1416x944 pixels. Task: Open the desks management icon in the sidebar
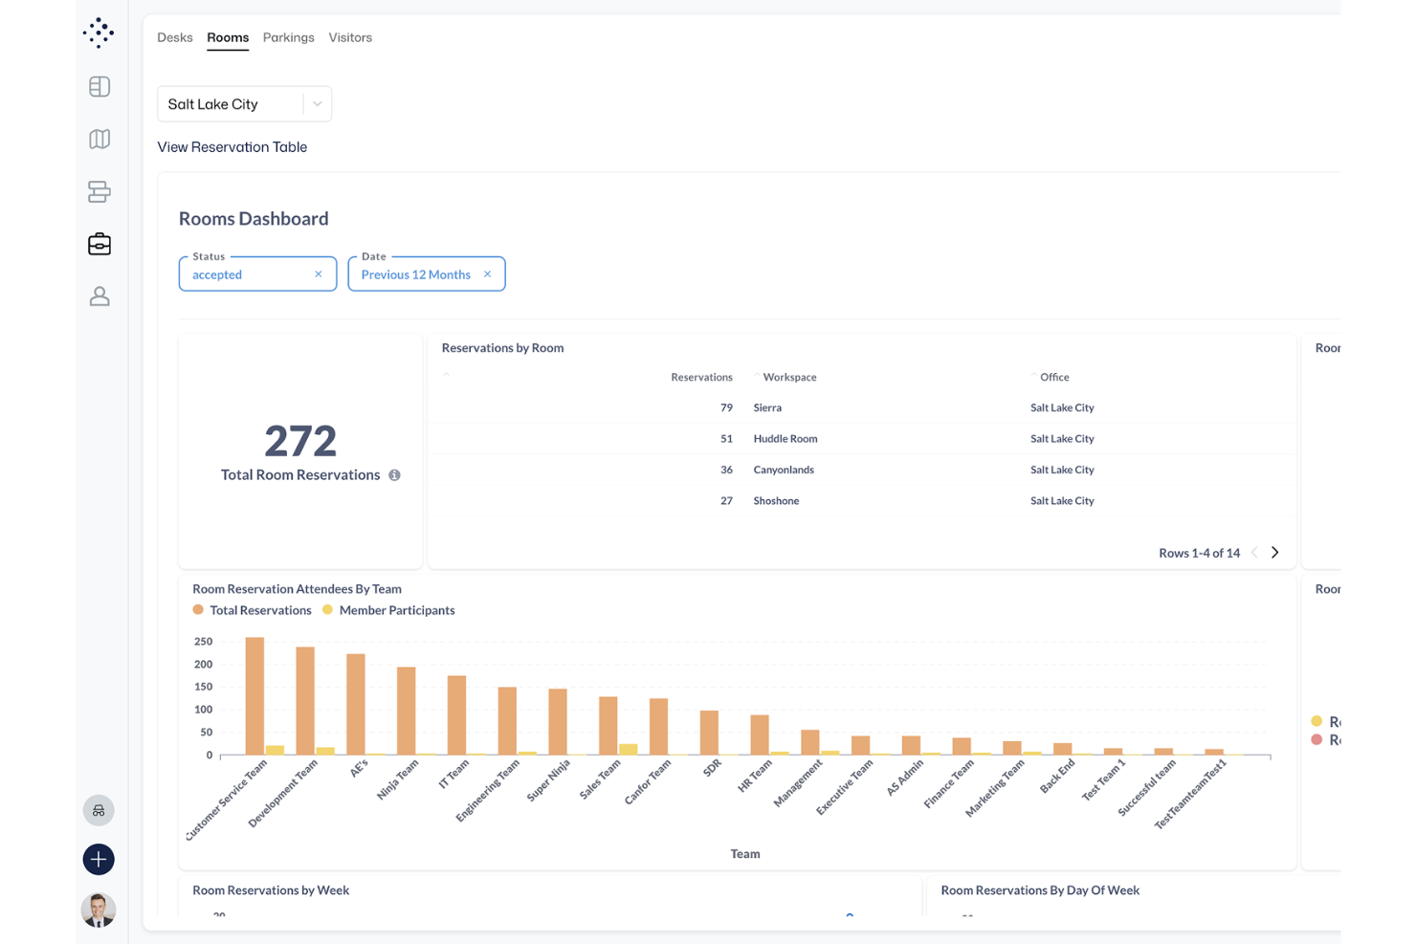pyautogui.click(x=99, y=191)
